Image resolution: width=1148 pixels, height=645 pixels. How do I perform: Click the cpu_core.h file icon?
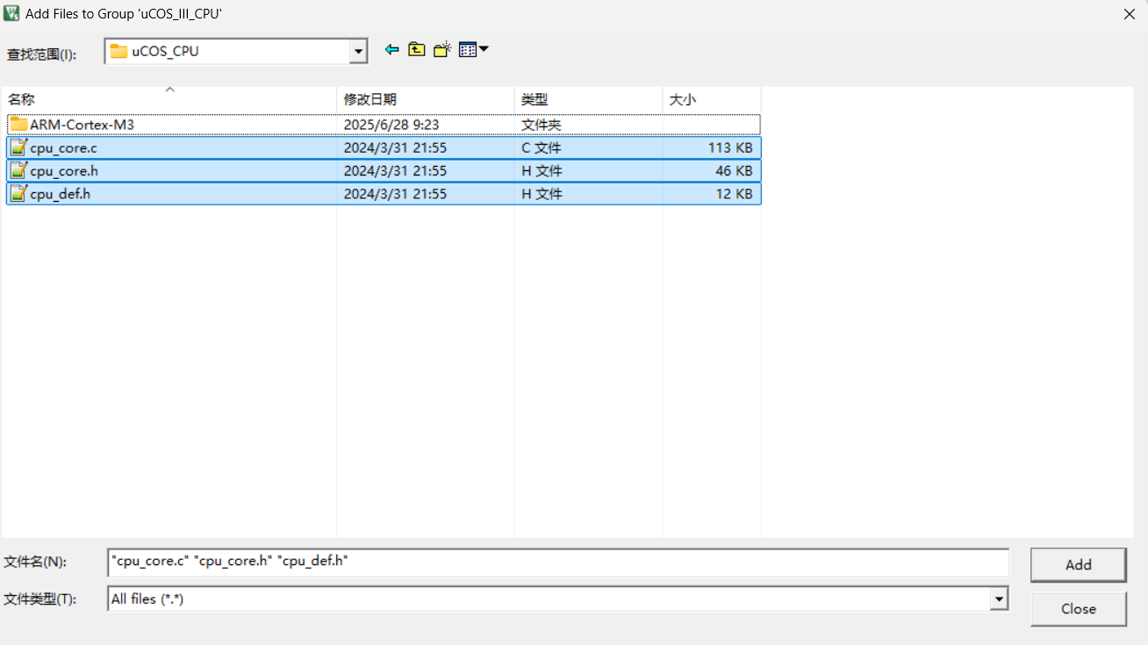[18, 170]
